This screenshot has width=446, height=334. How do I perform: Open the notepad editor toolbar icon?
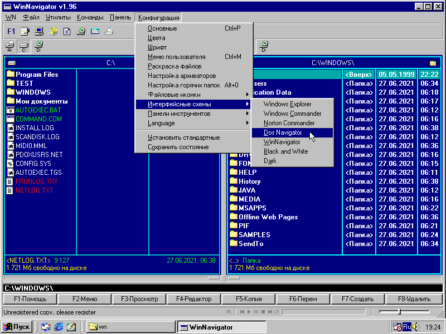click(25, 31)
